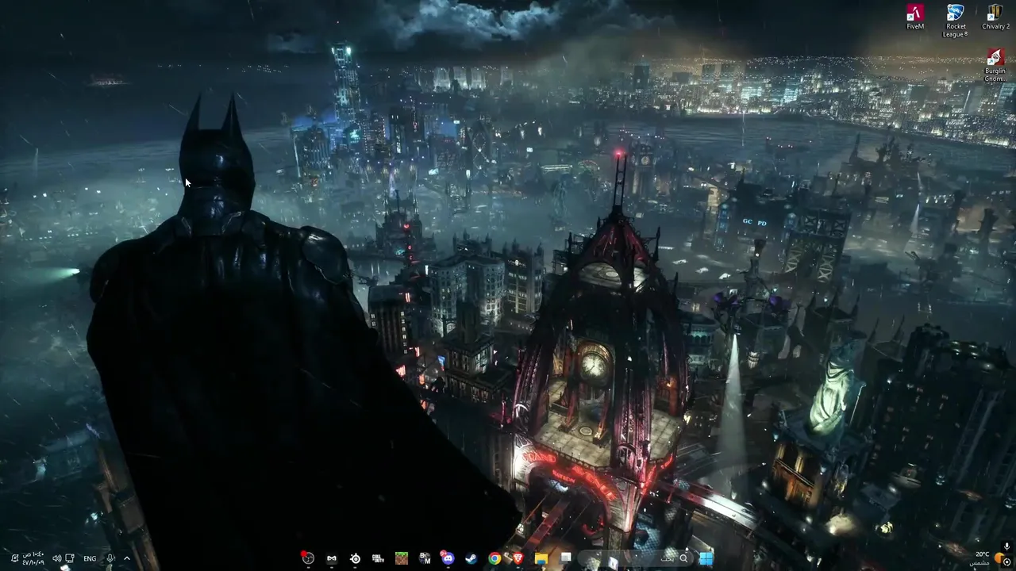
Task: Expand the hidden tray icons chevron
Action: tap(127, 558)
